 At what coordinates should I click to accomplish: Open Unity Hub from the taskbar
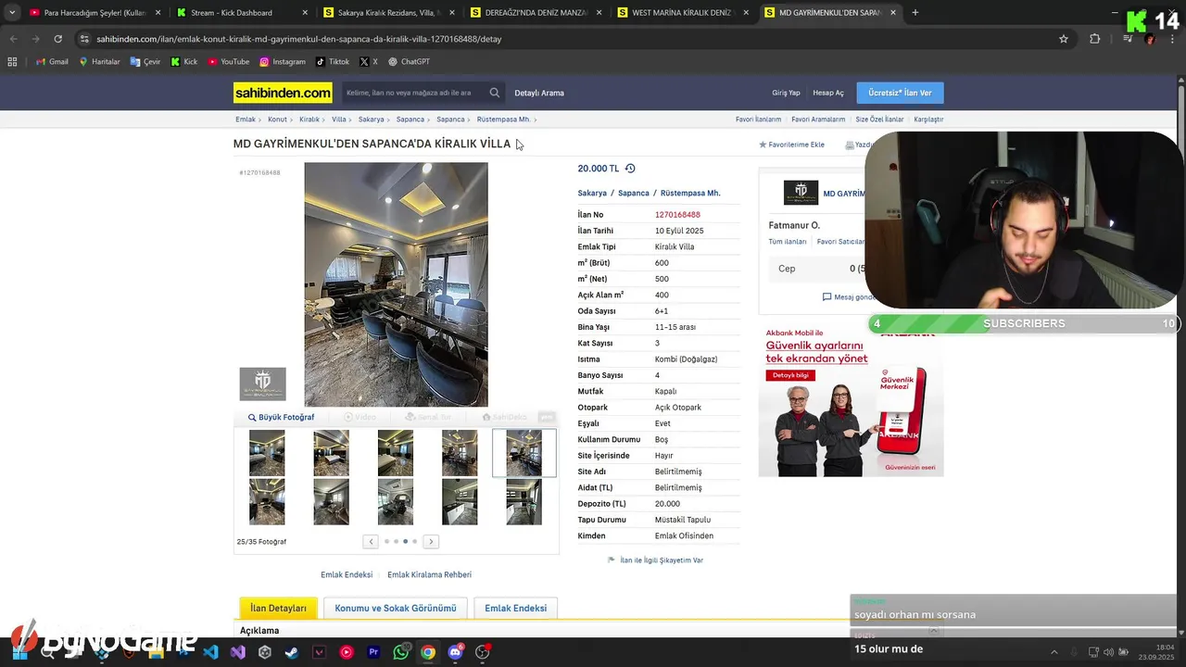tap(265, 652)
